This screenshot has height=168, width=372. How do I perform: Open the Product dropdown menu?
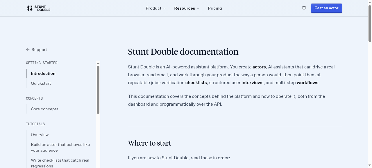click(155, 8)
